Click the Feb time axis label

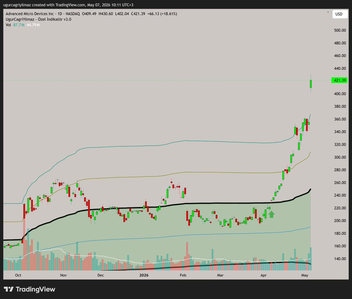(x=183, y=275)
